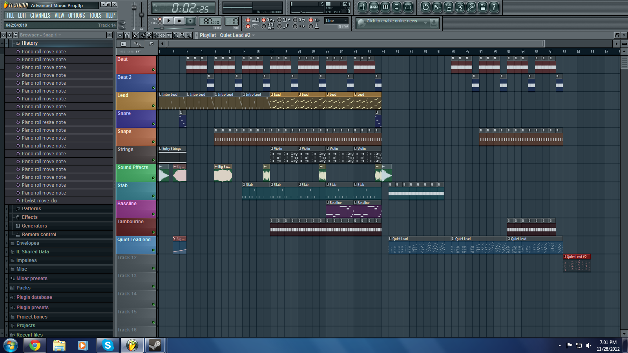Toggle the Bassline track mute LED

pos(153,214)
